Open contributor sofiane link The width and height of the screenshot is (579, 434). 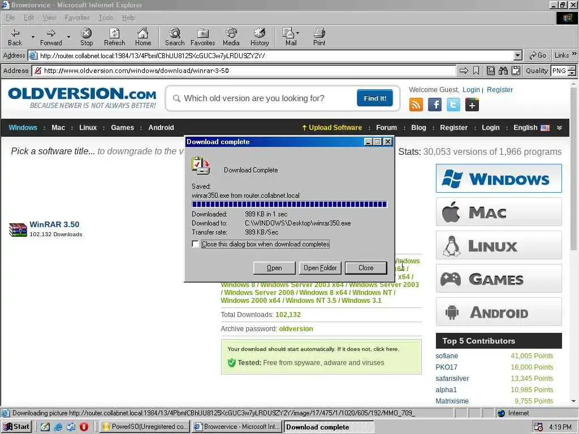coord(447,356)
